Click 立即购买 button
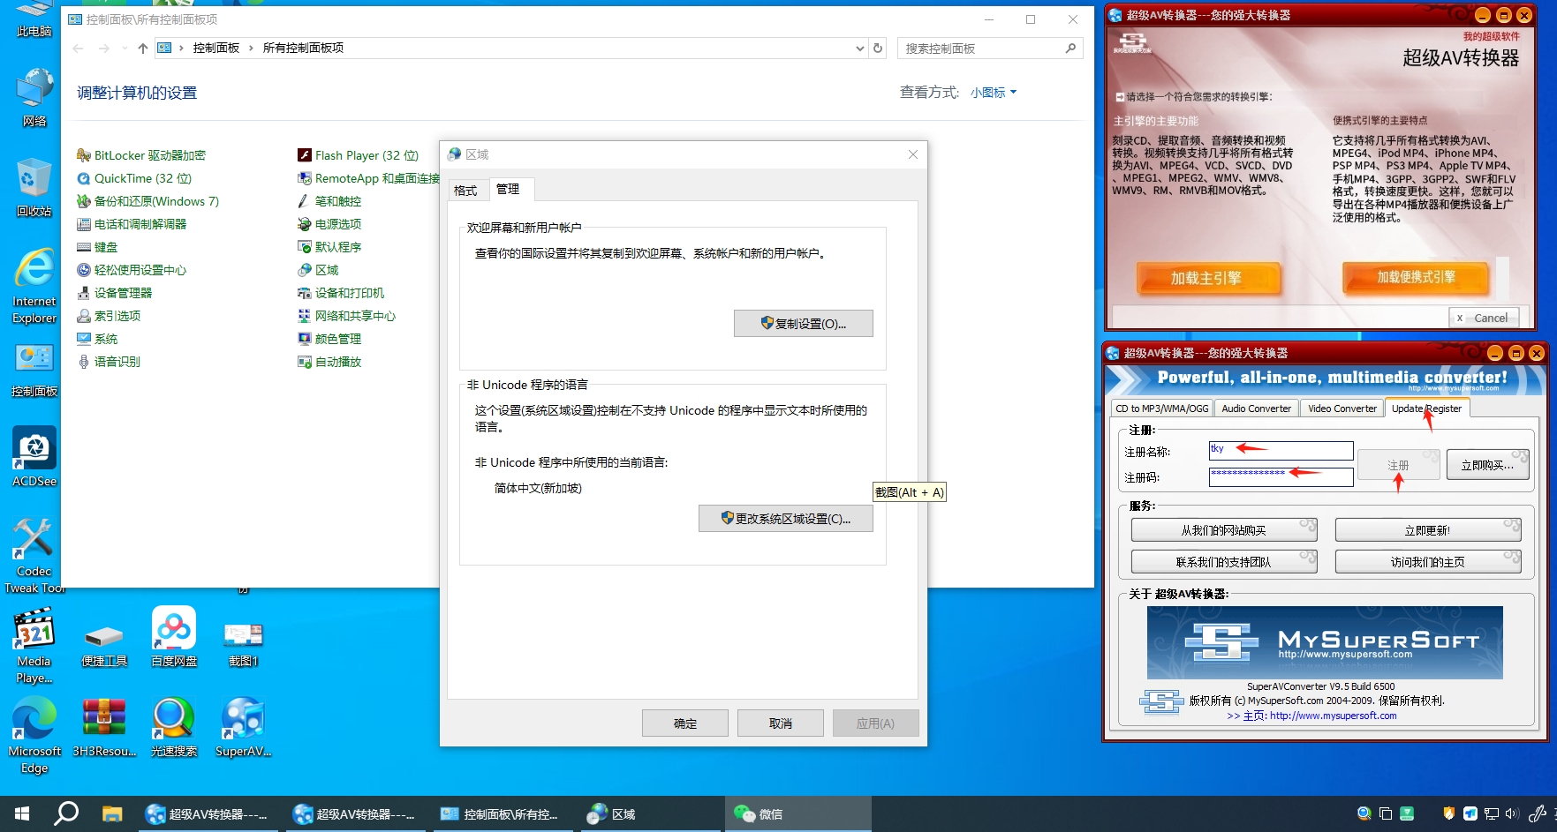1557x832 pixels. point(1488,465)
